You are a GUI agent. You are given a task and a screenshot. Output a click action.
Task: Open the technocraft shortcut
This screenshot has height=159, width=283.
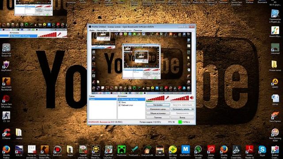point(160,151)
